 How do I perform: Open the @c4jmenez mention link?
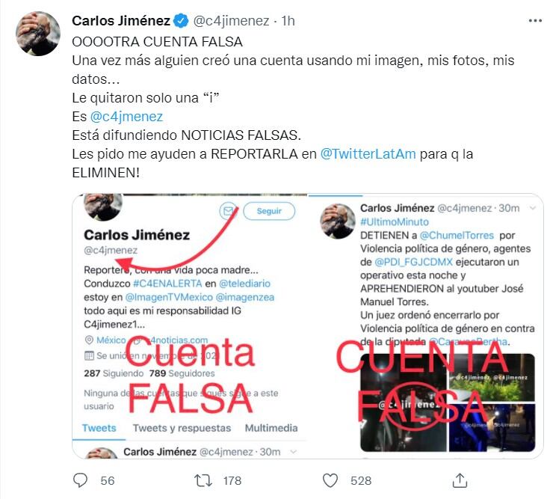(126, 117)
